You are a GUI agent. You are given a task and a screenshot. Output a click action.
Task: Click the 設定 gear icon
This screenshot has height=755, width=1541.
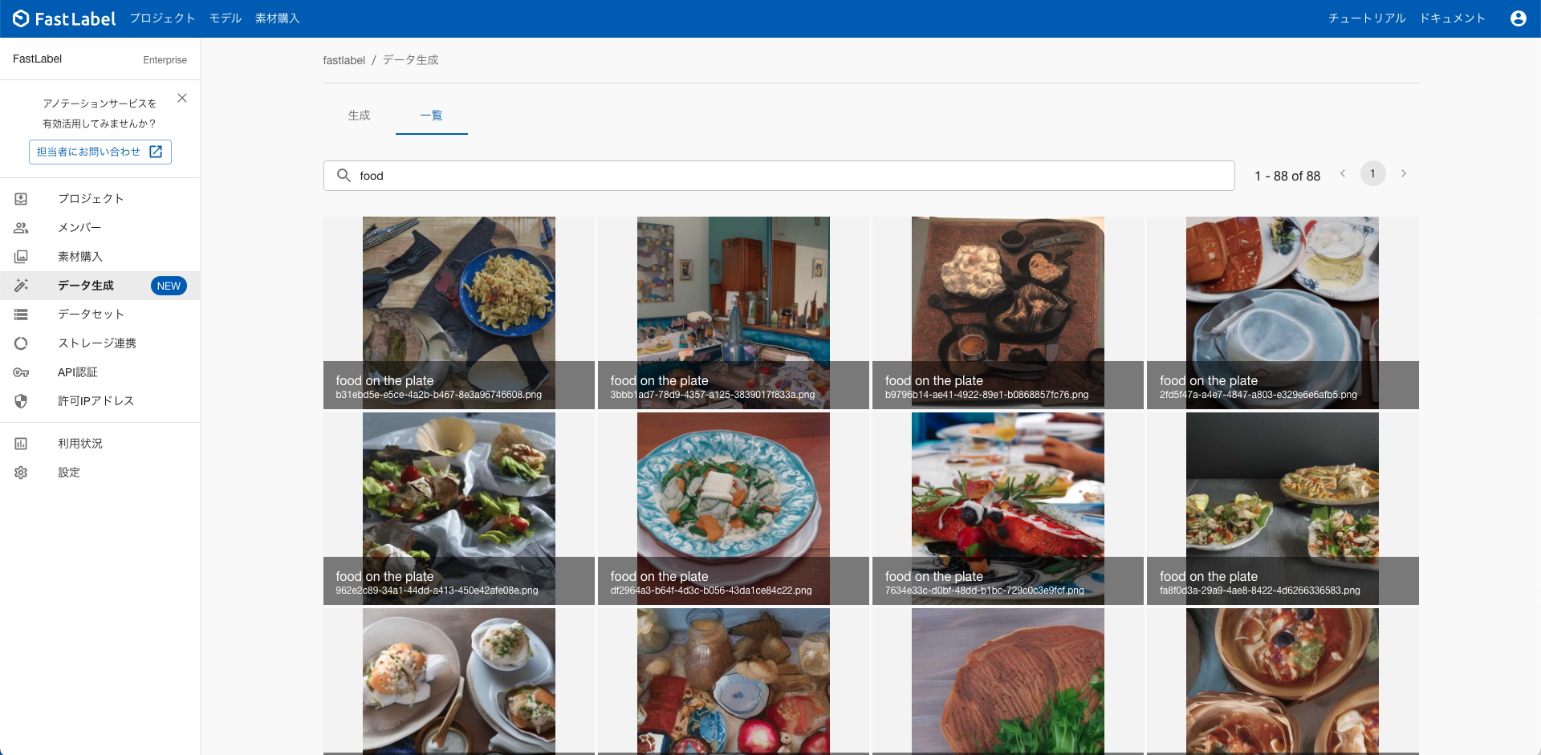(21, 473)
